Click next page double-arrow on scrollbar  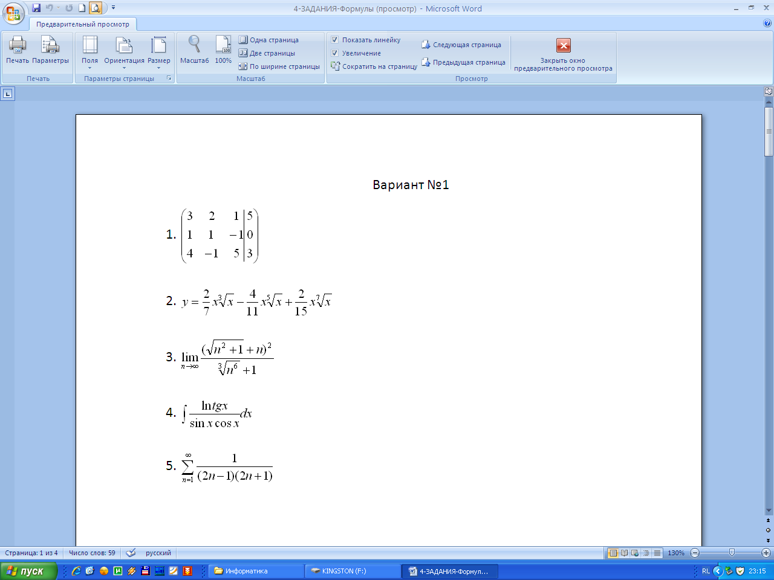point(769,540)
